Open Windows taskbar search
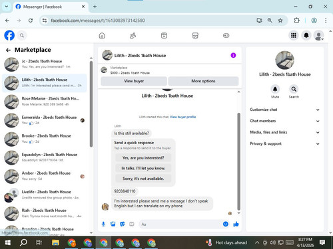 [x=23, y=242]
